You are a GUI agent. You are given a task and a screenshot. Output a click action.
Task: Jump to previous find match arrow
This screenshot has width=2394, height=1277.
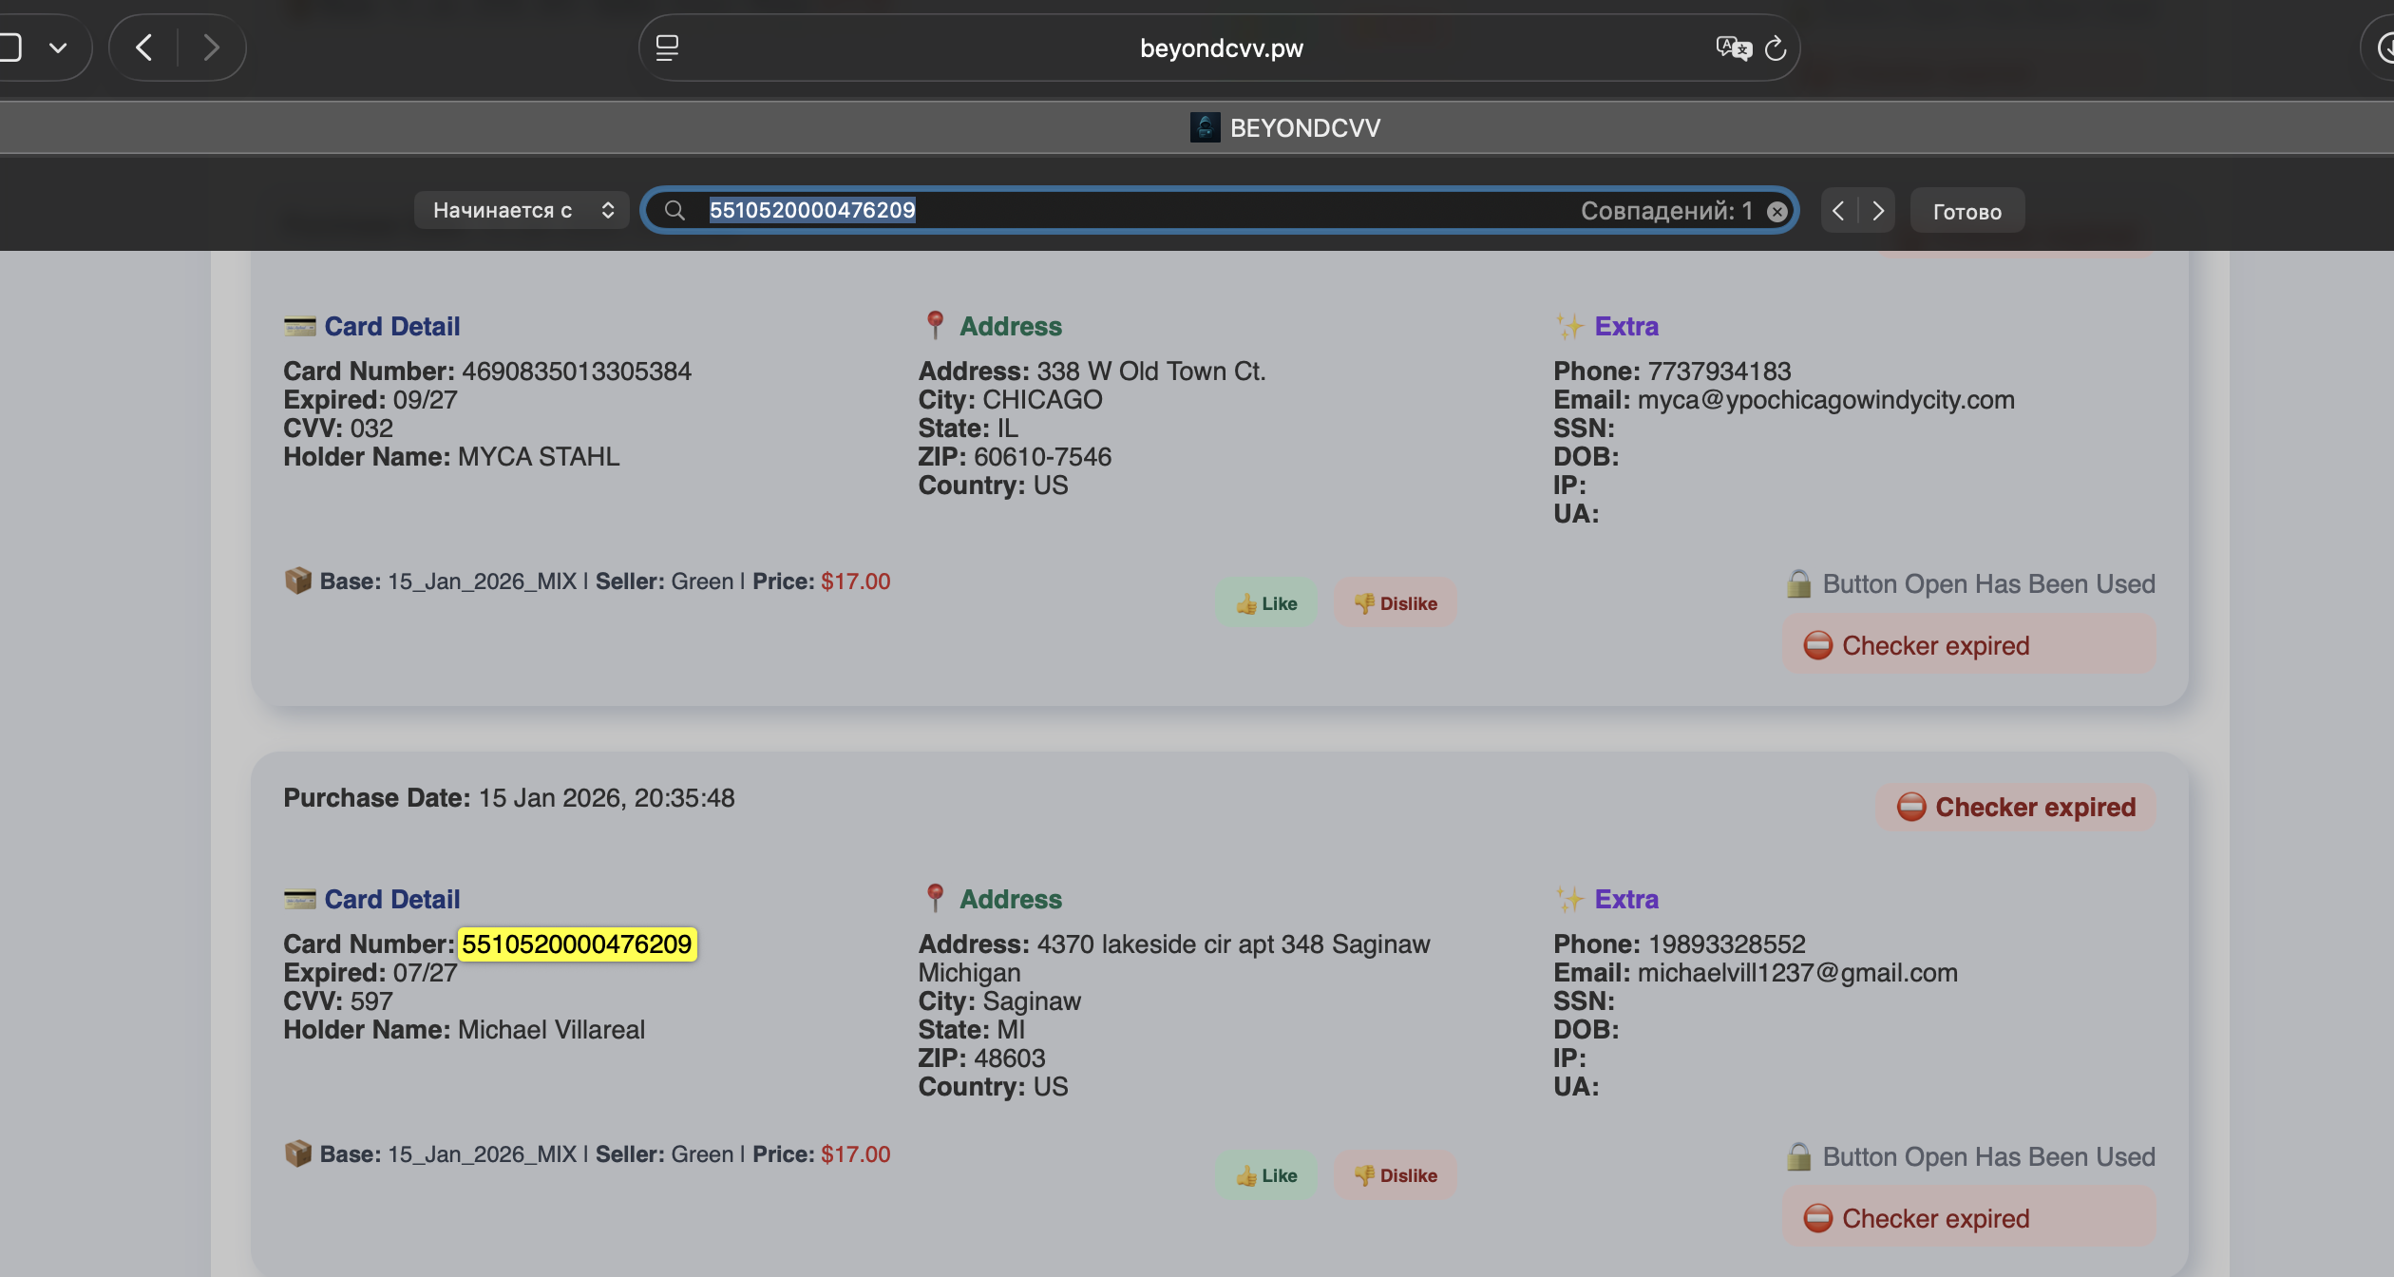pyautogui.click(x=1838, y=211)
